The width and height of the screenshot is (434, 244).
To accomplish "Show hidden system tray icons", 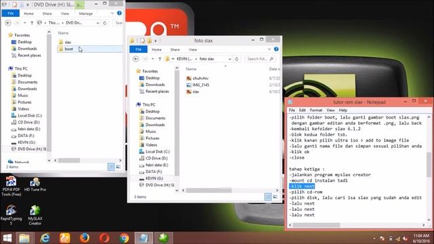I will point(374,239).
